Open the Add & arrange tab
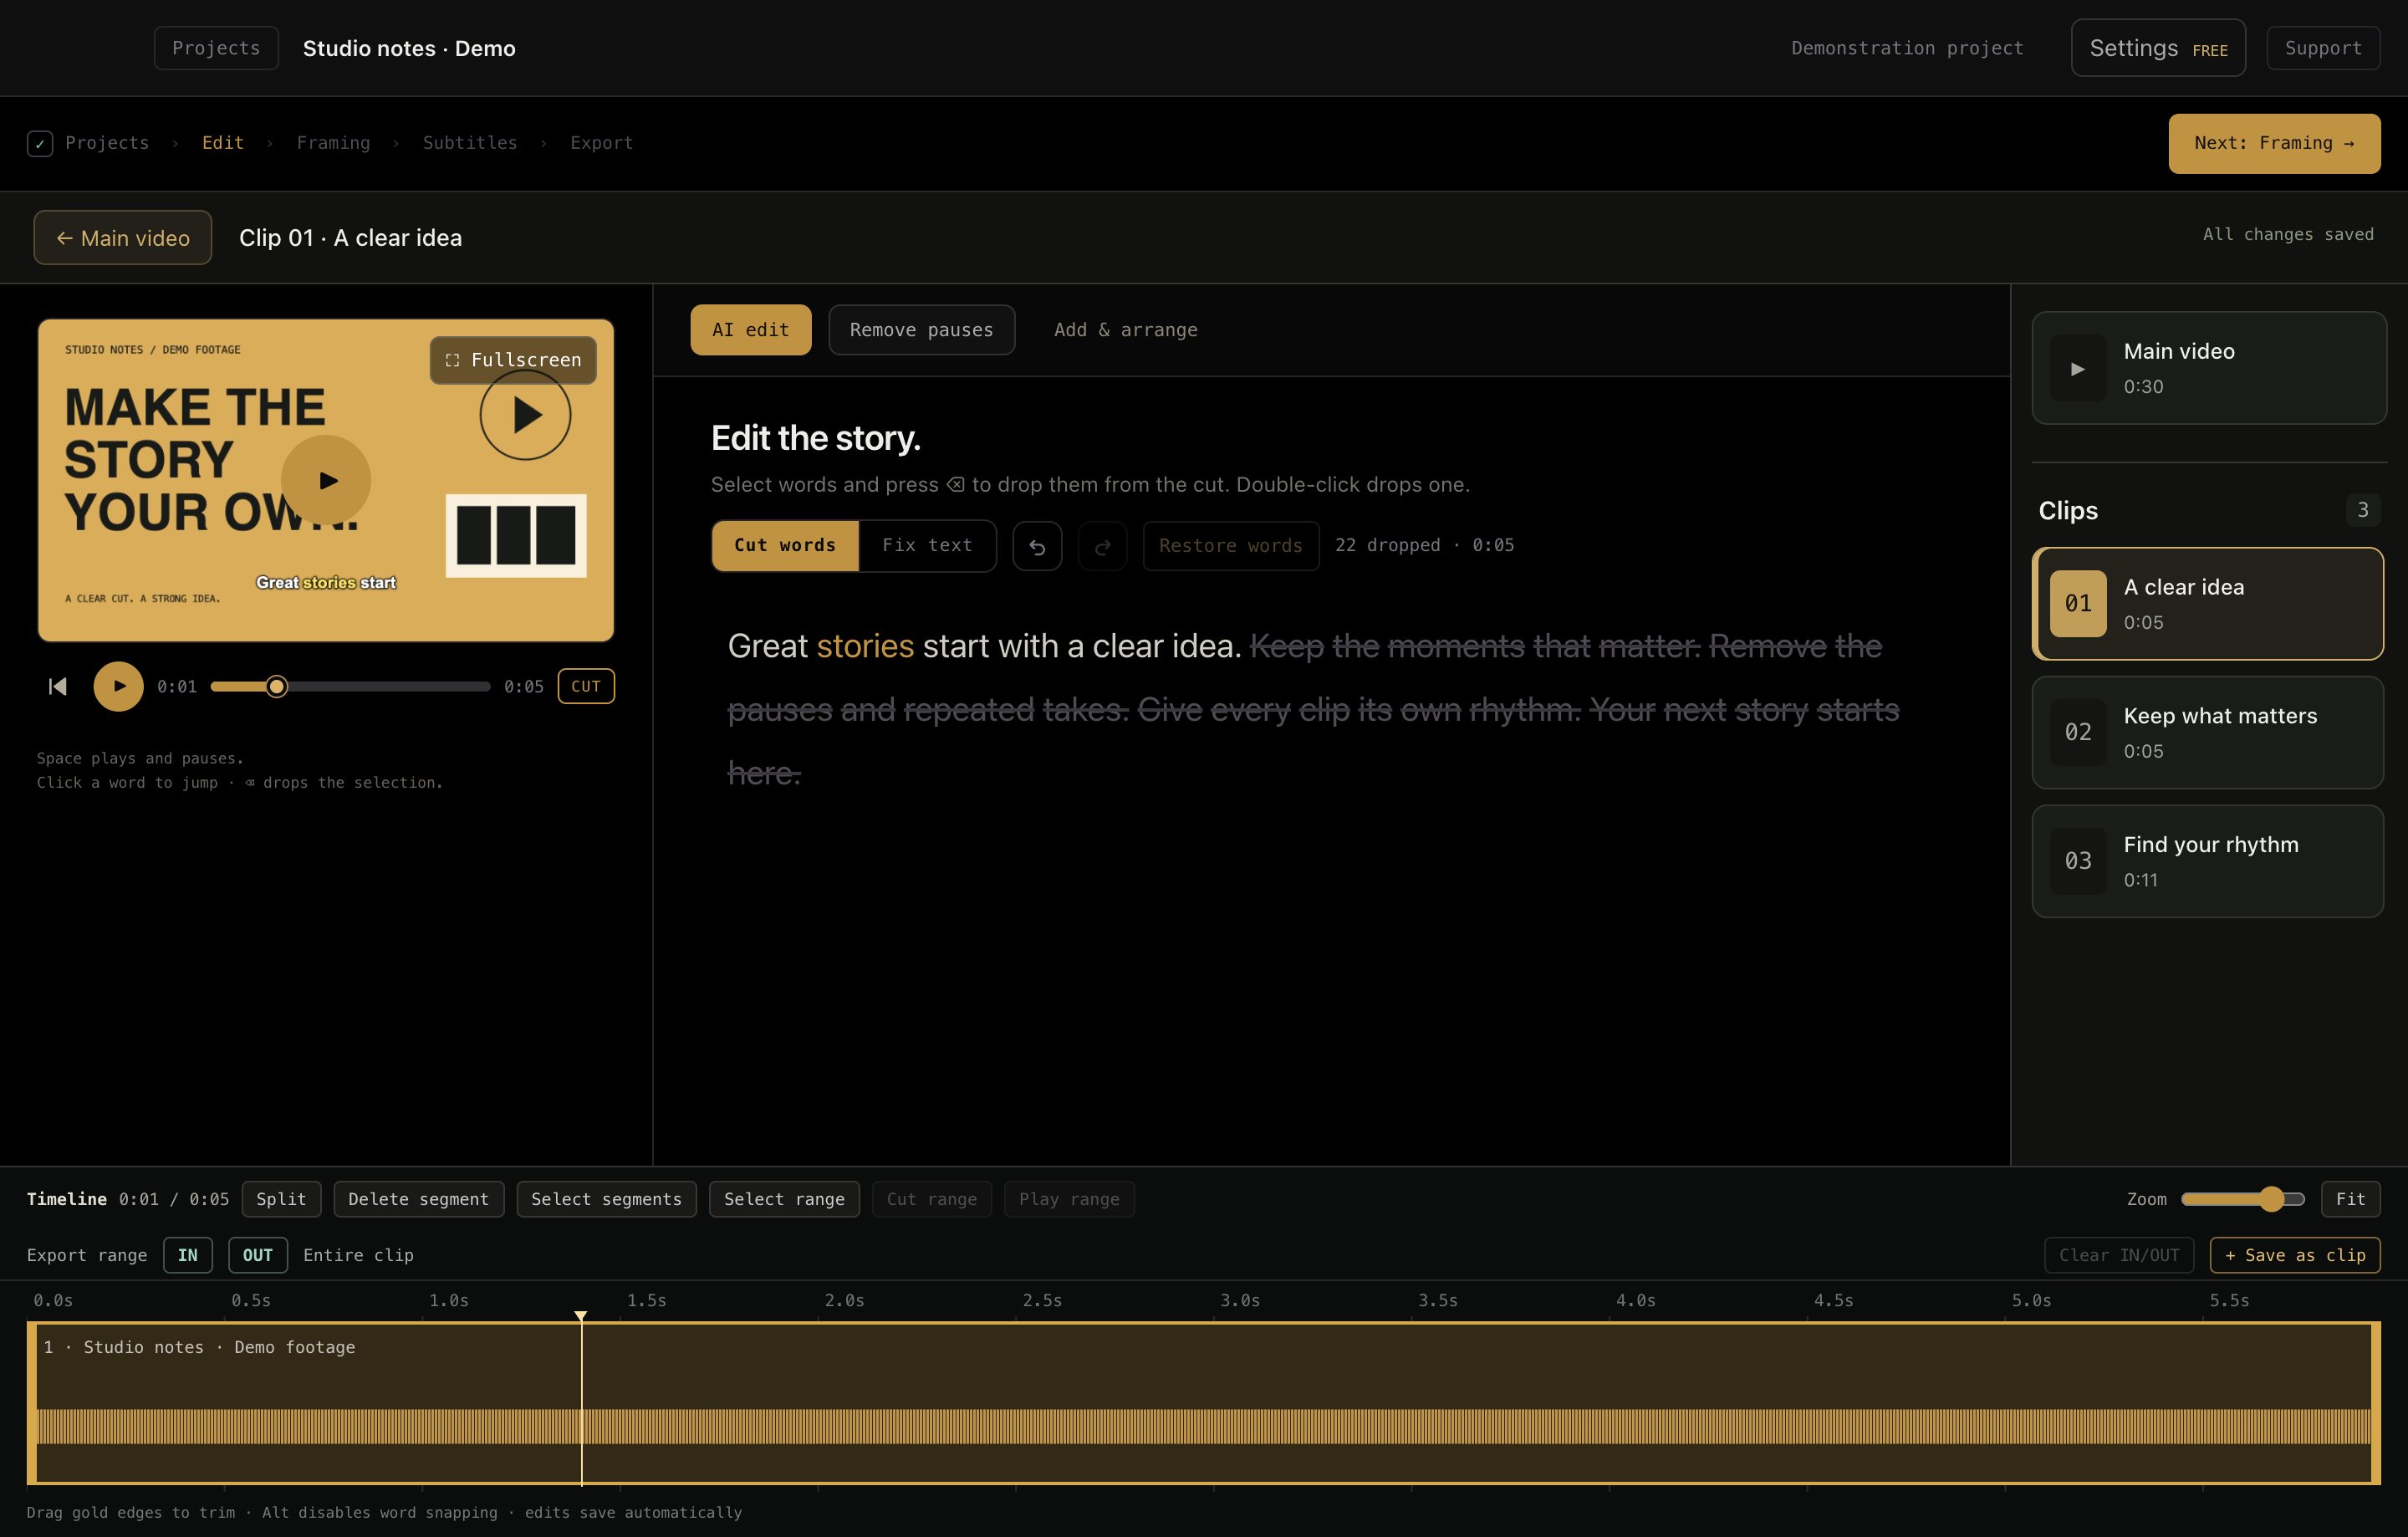2408x1537 pixels. click(x=1126, y=330)
